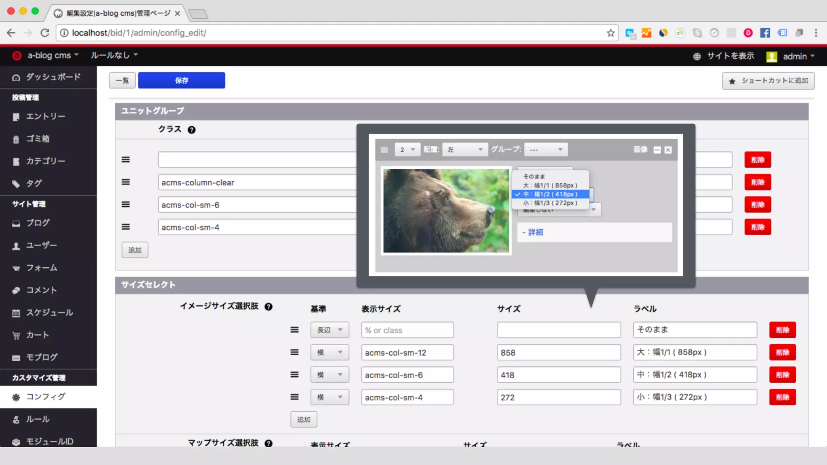The image size is (827, 465).
Task: Click the イメージサイズ選択肢 help icon
Action: point(269,307)
